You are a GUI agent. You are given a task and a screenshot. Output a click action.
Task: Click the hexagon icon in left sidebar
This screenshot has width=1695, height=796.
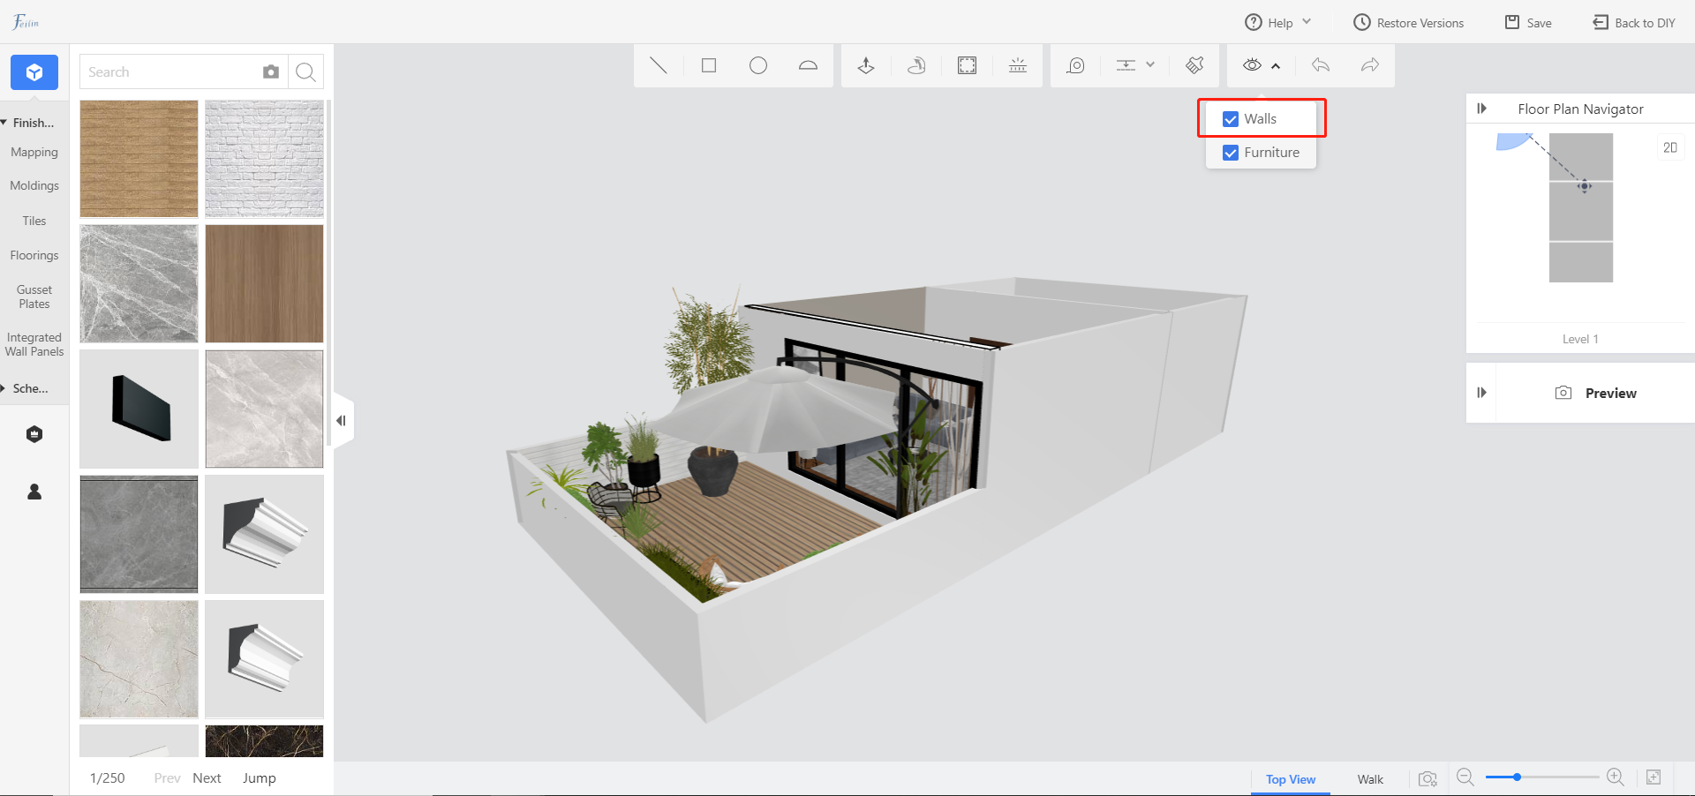point(34,434)
